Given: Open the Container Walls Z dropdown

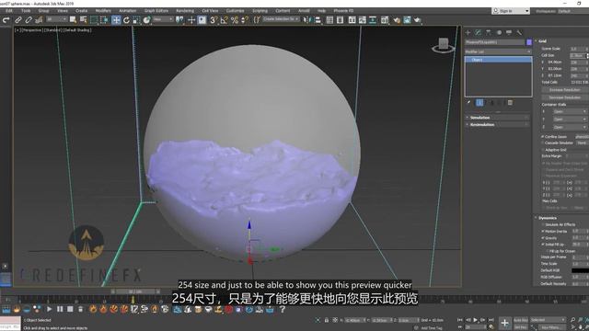Looking at the screenshot, I should click(570, 127).
